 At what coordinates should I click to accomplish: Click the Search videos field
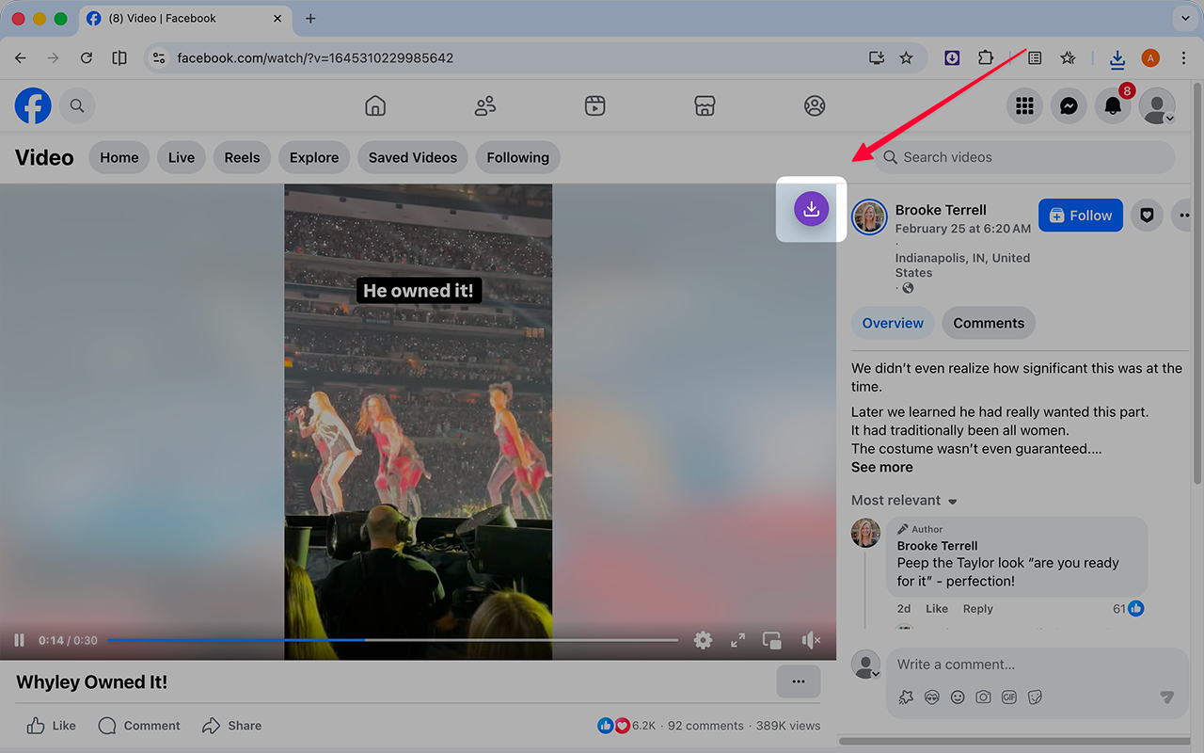tap(1024, 157)
